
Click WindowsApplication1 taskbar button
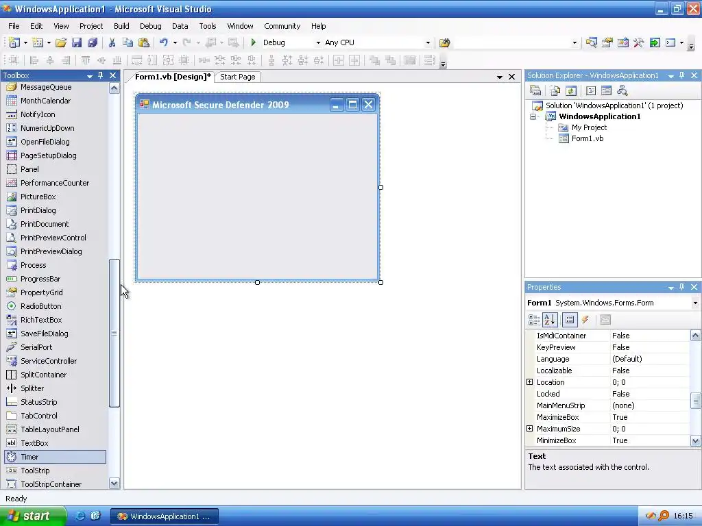point(165,516)
